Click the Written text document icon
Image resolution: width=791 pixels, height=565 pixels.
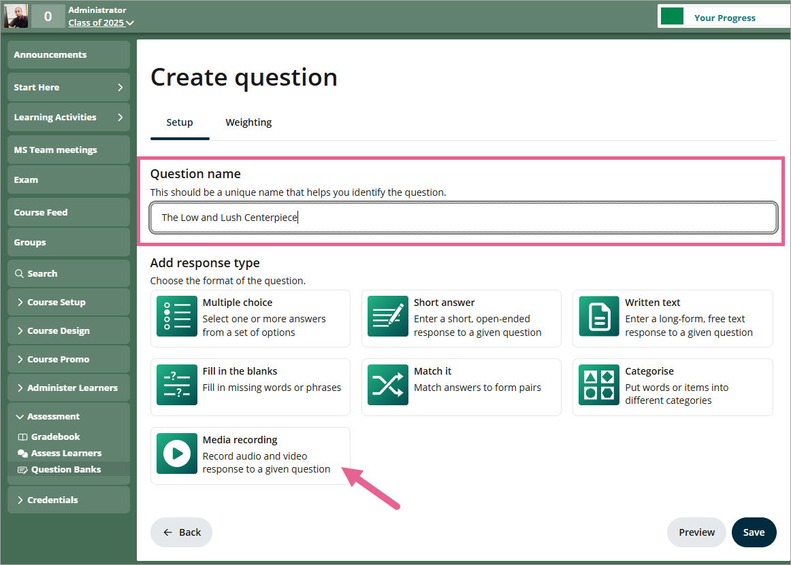[x=599, y=316]
